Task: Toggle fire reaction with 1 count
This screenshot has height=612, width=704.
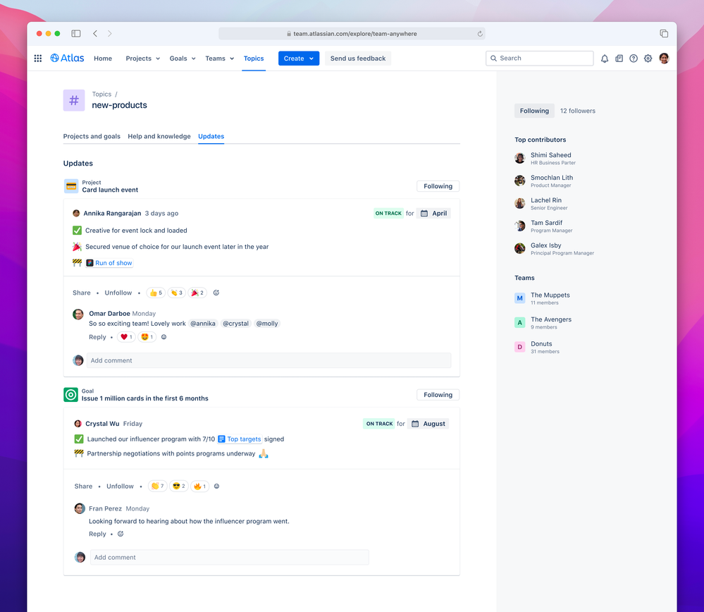Action: [200, 486]
